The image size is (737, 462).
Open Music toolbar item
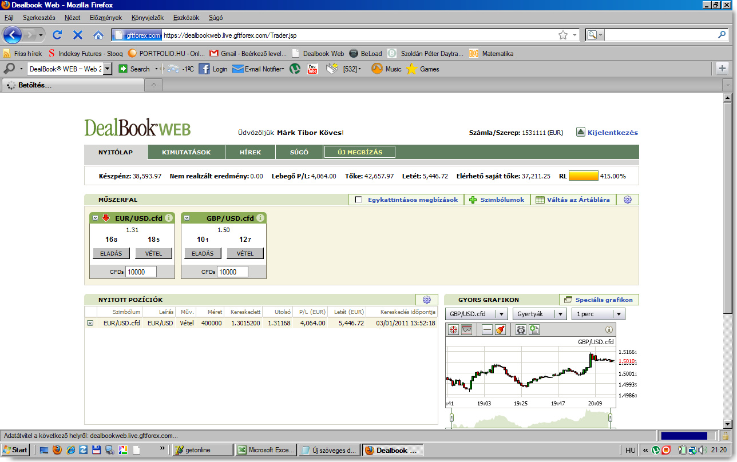tap(386, 69)
